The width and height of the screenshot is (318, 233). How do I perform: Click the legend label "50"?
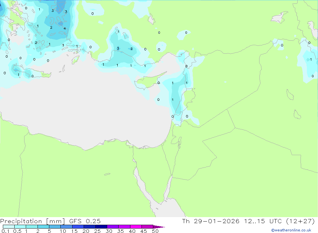155,231
